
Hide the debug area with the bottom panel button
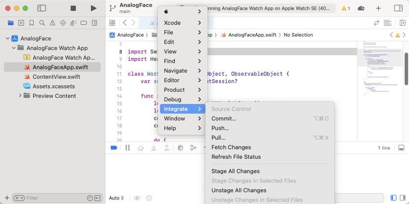(x=402, y=148)
